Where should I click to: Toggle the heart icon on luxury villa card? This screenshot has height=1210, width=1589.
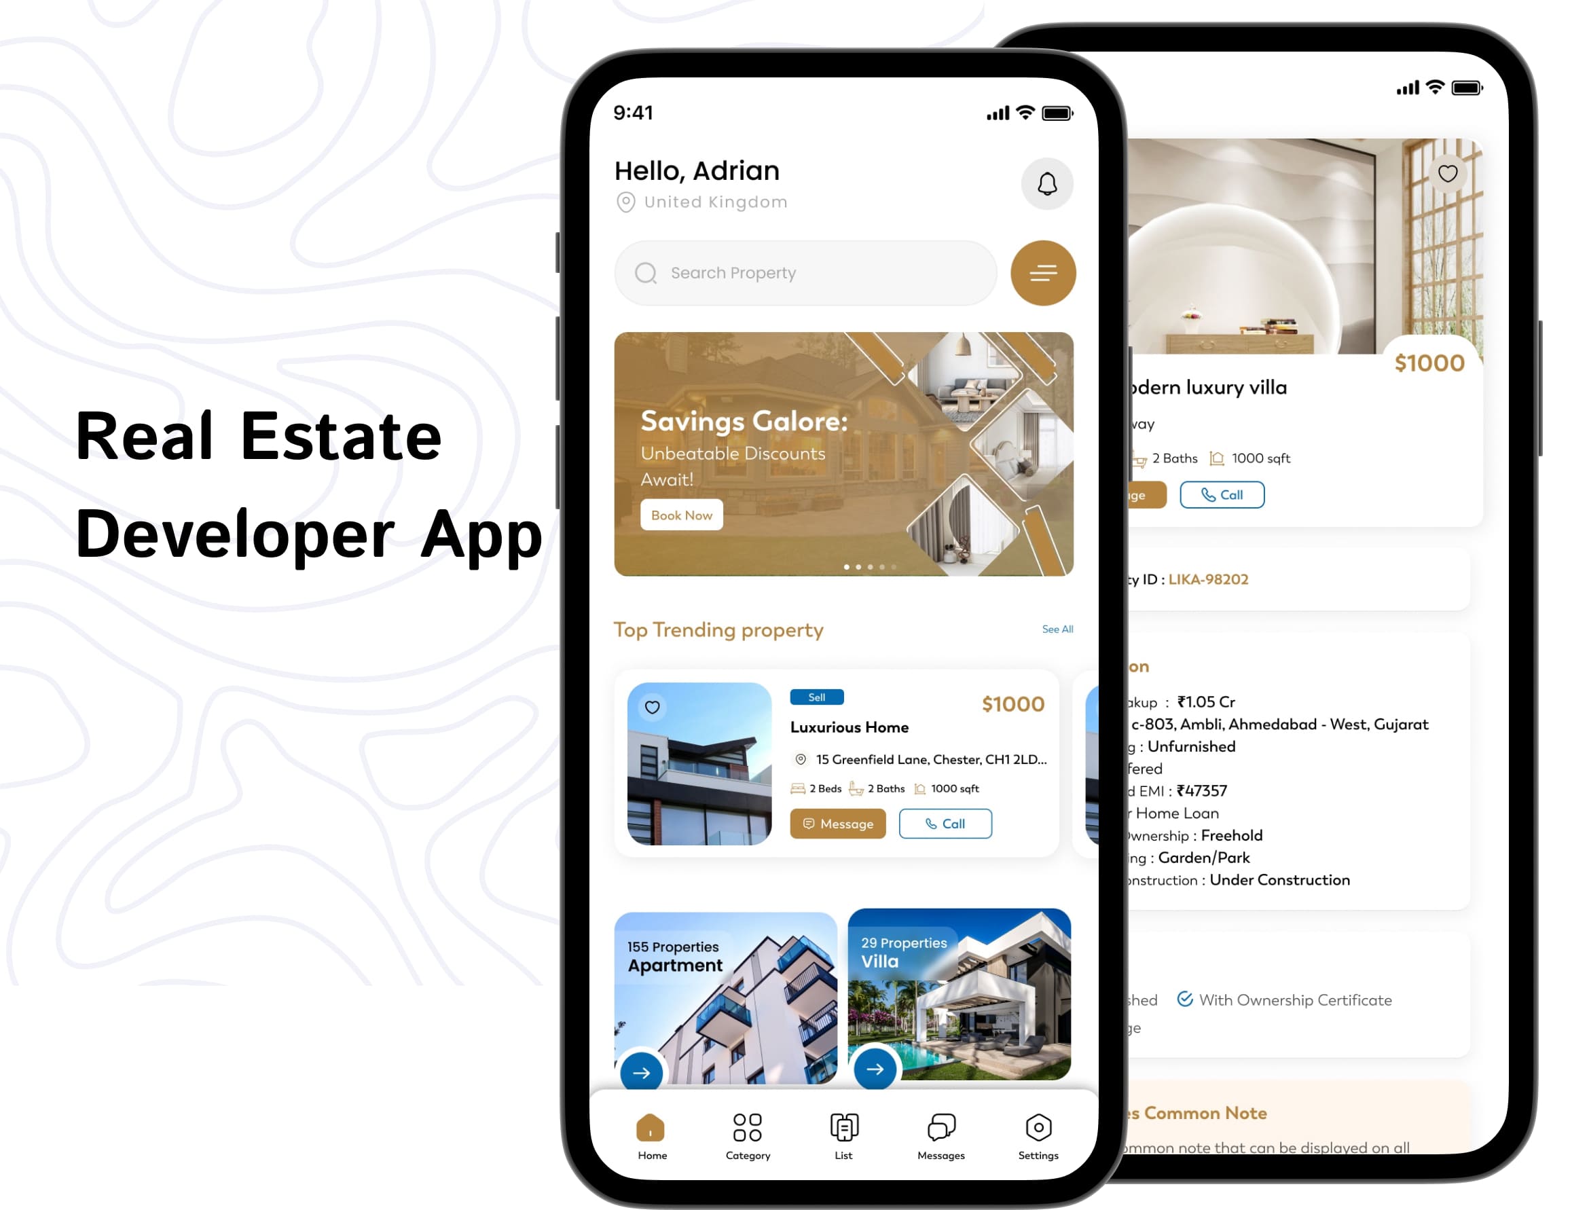click(1446, 173)
